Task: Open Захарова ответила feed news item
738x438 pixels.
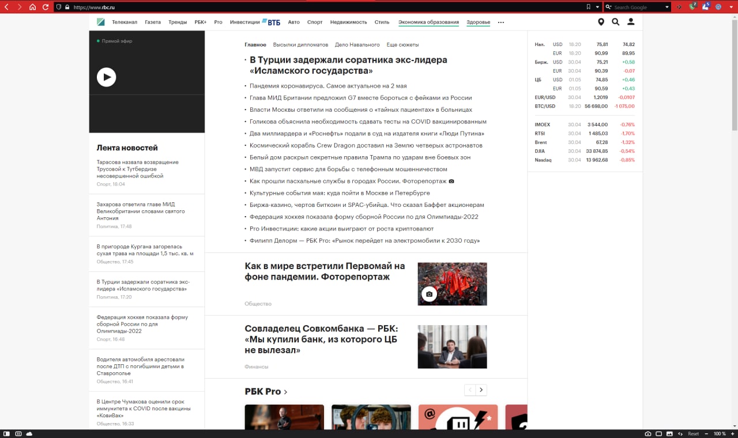Action: tap(141, 211)
